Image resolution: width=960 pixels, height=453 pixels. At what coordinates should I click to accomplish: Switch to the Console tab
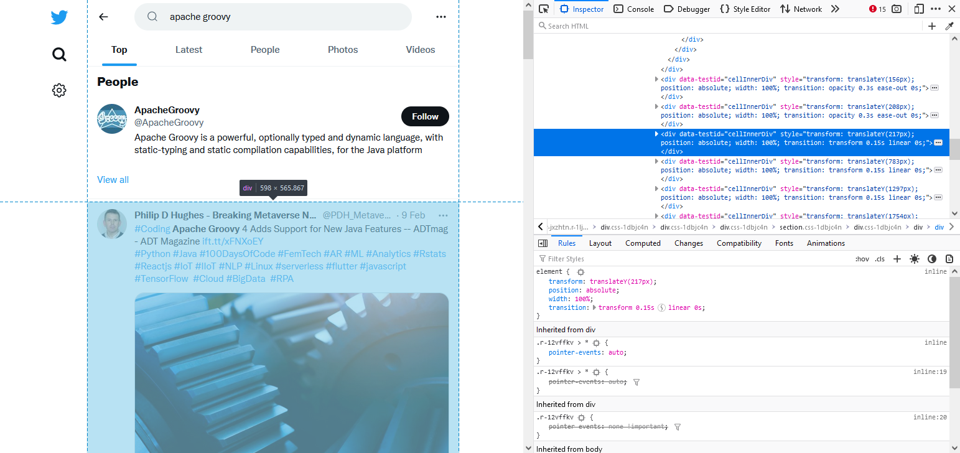[x=634, y=9]
